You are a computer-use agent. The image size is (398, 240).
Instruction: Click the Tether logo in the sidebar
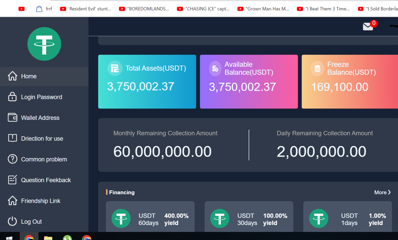click(44, 44)
